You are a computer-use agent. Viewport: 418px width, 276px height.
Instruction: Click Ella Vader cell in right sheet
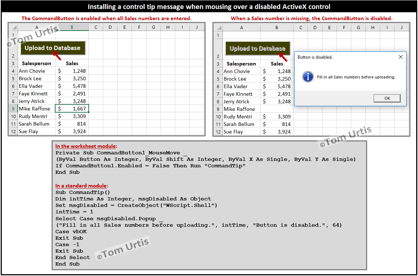click(x=242, y=86)
